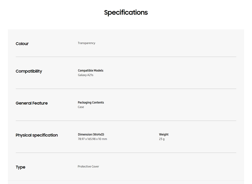Select the 23 g weight value
The image size is (252, 184).
(x=162, y=139)
